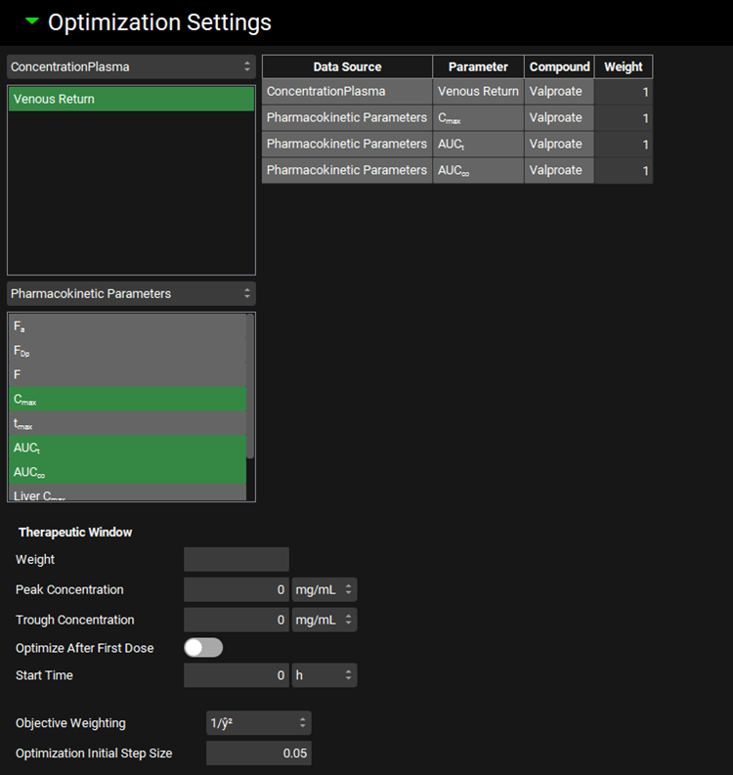
Task: Deselect AUCt in the parameter list
Action: [x=127, y=448]
